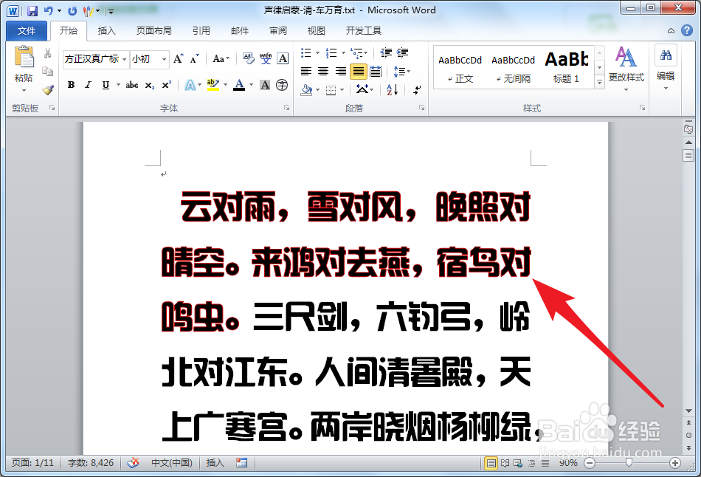
Task: Switch to the 插入 ribbon tab
Action: click(106, 30)
